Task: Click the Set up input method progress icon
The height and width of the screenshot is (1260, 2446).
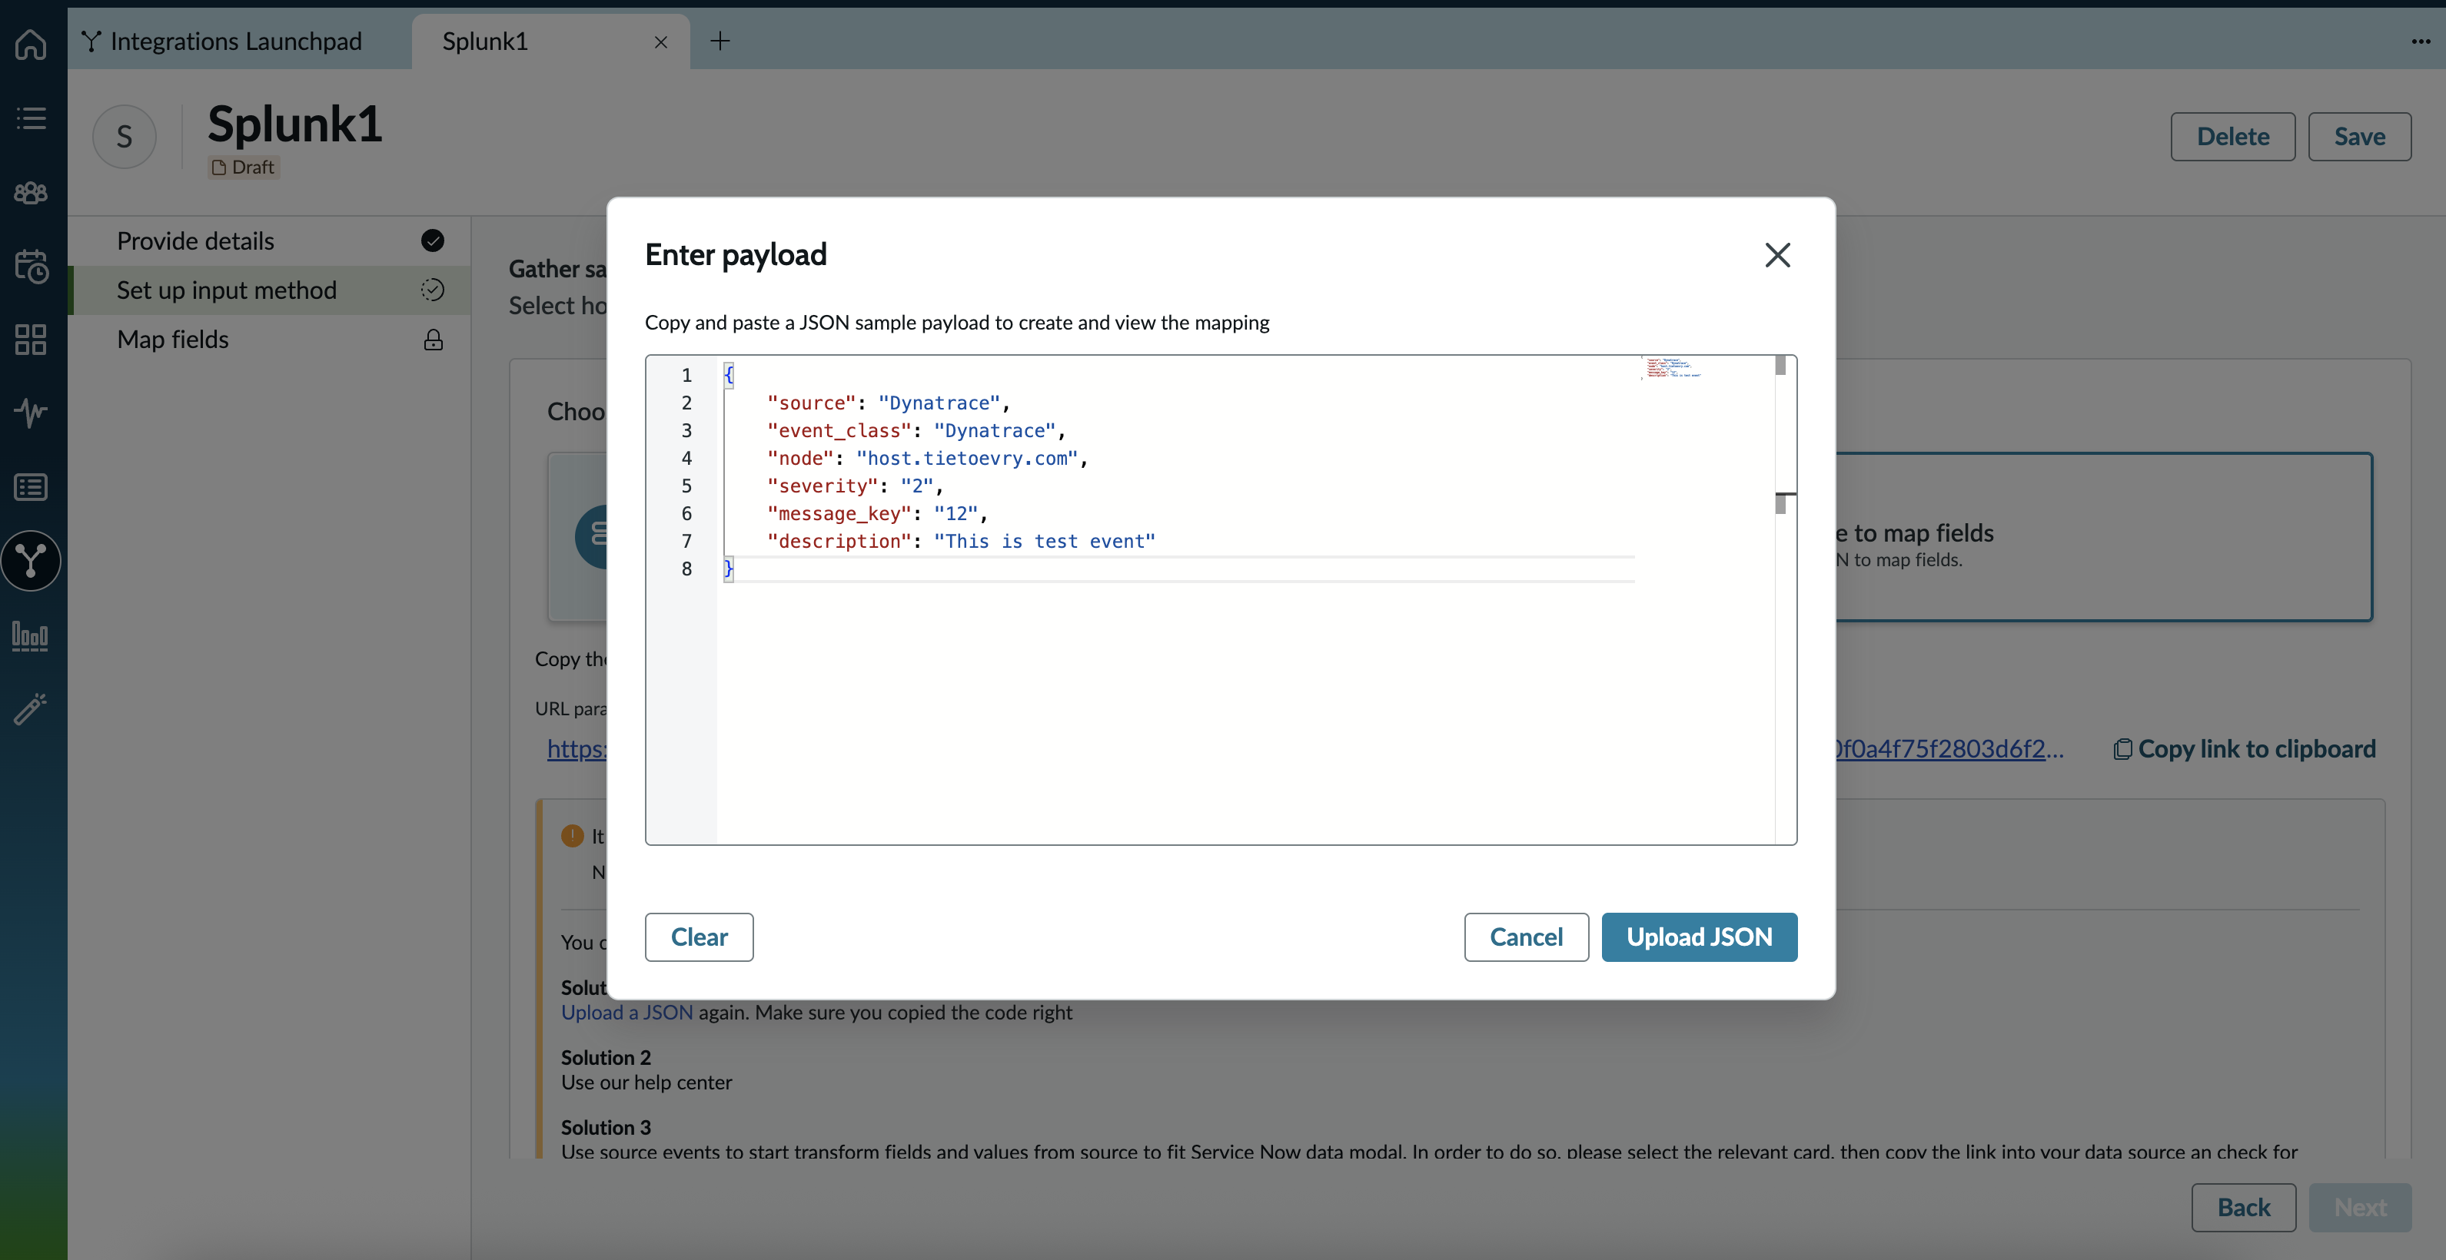Action: [x=433, y=290]
